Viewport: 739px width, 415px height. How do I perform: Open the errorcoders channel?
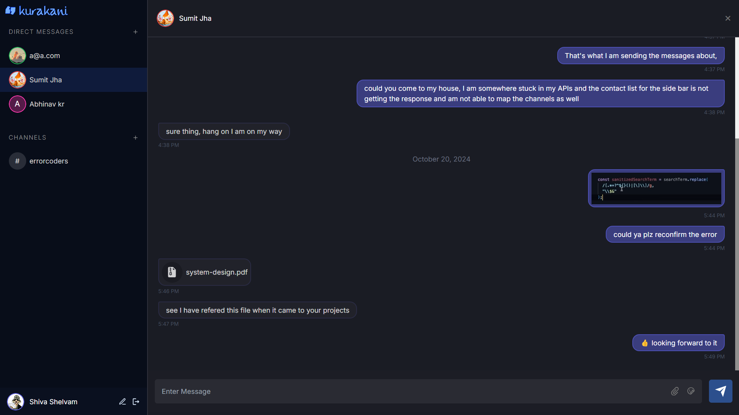click(49, 161)
